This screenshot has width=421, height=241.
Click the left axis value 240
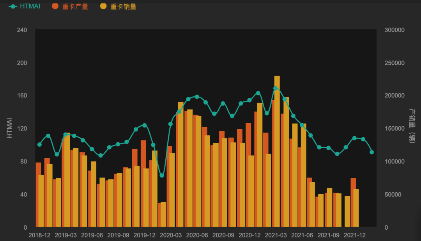tap(22, 30)
